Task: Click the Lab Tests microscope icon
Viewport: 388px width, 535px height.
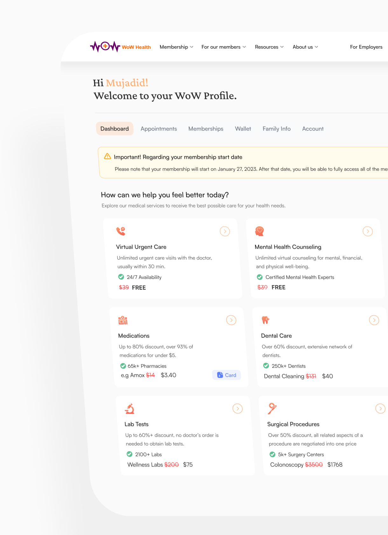Action: point(129,409)
